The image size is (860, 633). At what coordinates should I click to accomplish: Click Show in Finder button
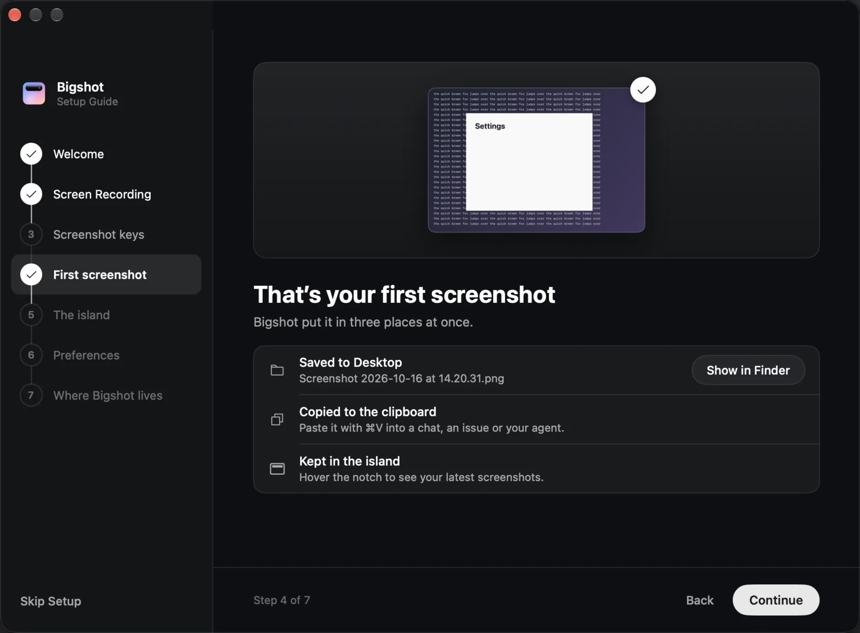(748, 370)
